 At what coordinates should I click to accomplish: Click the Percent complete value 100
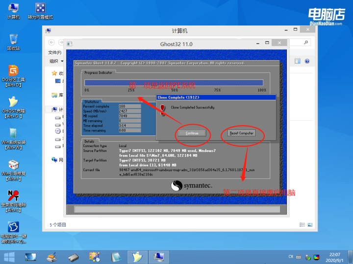[x=129, y=106]
